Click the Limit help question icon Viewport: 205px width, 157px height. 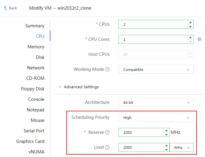(107, 147)
